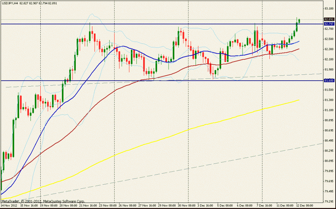
Task: Click the 82.10 price axis label
Action: 328,59
